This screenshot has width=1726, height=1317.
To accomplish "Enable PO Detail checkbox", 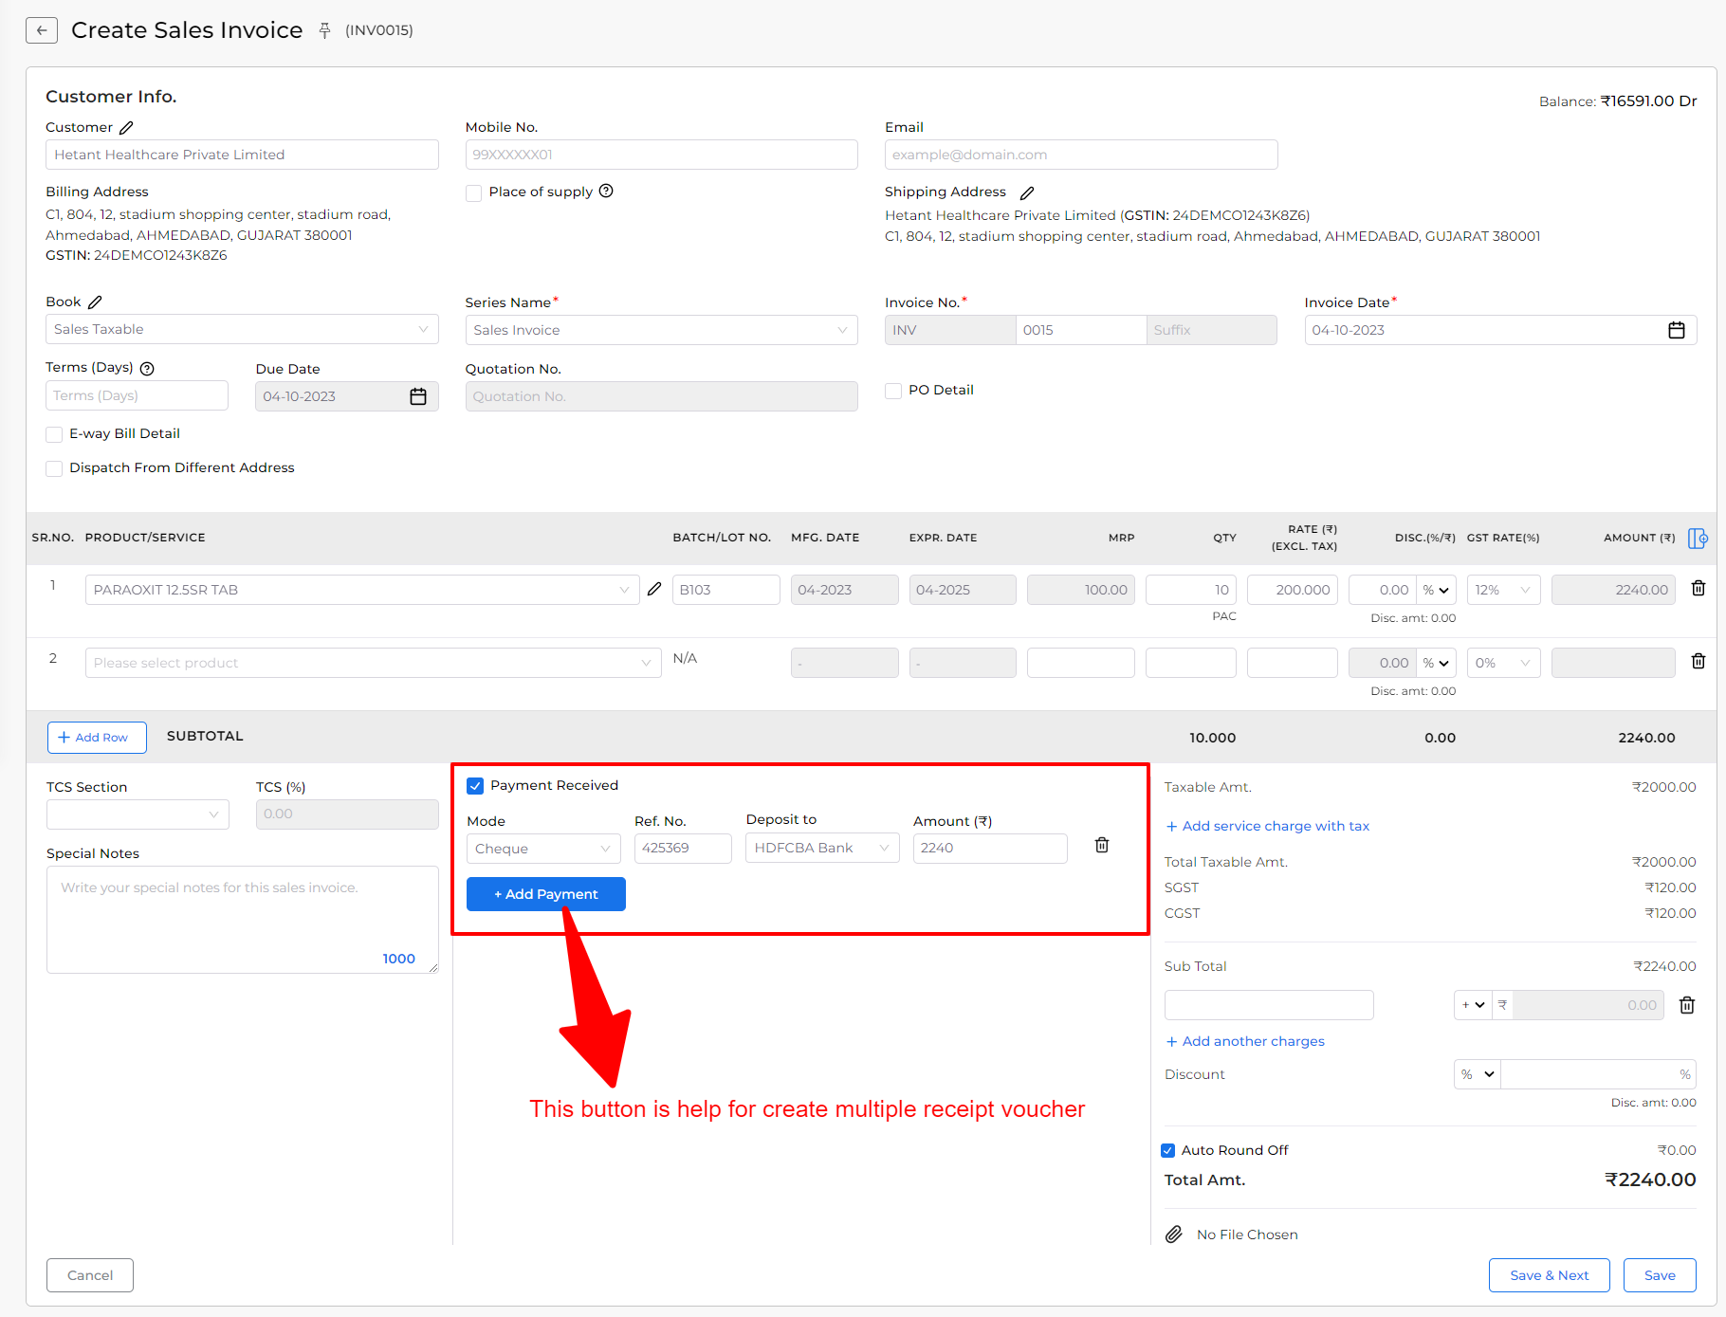I will (893, 391).
